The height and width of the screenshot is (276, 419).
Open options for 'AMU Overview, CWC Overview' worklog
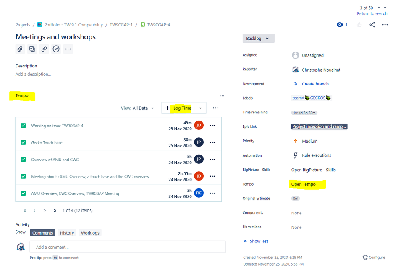point(212,193)
